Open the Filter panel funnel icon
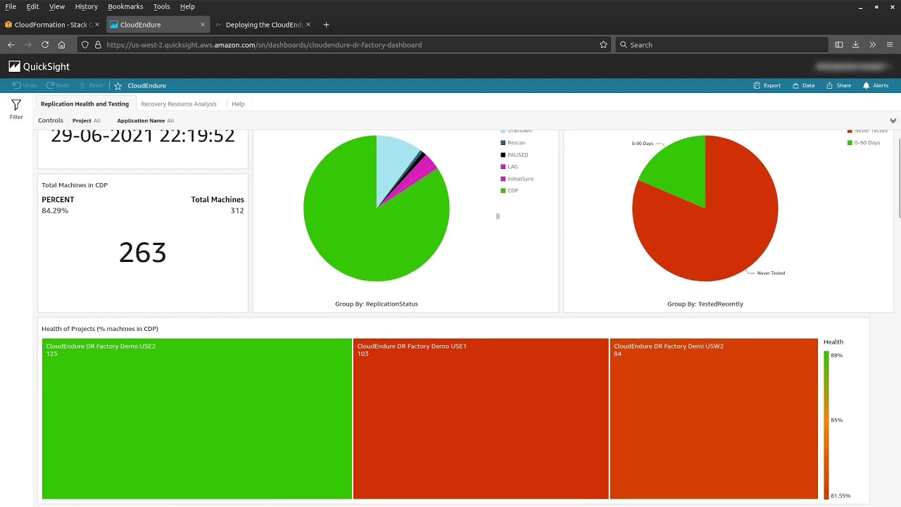The image size is (901, 507). tap(16, 105)
